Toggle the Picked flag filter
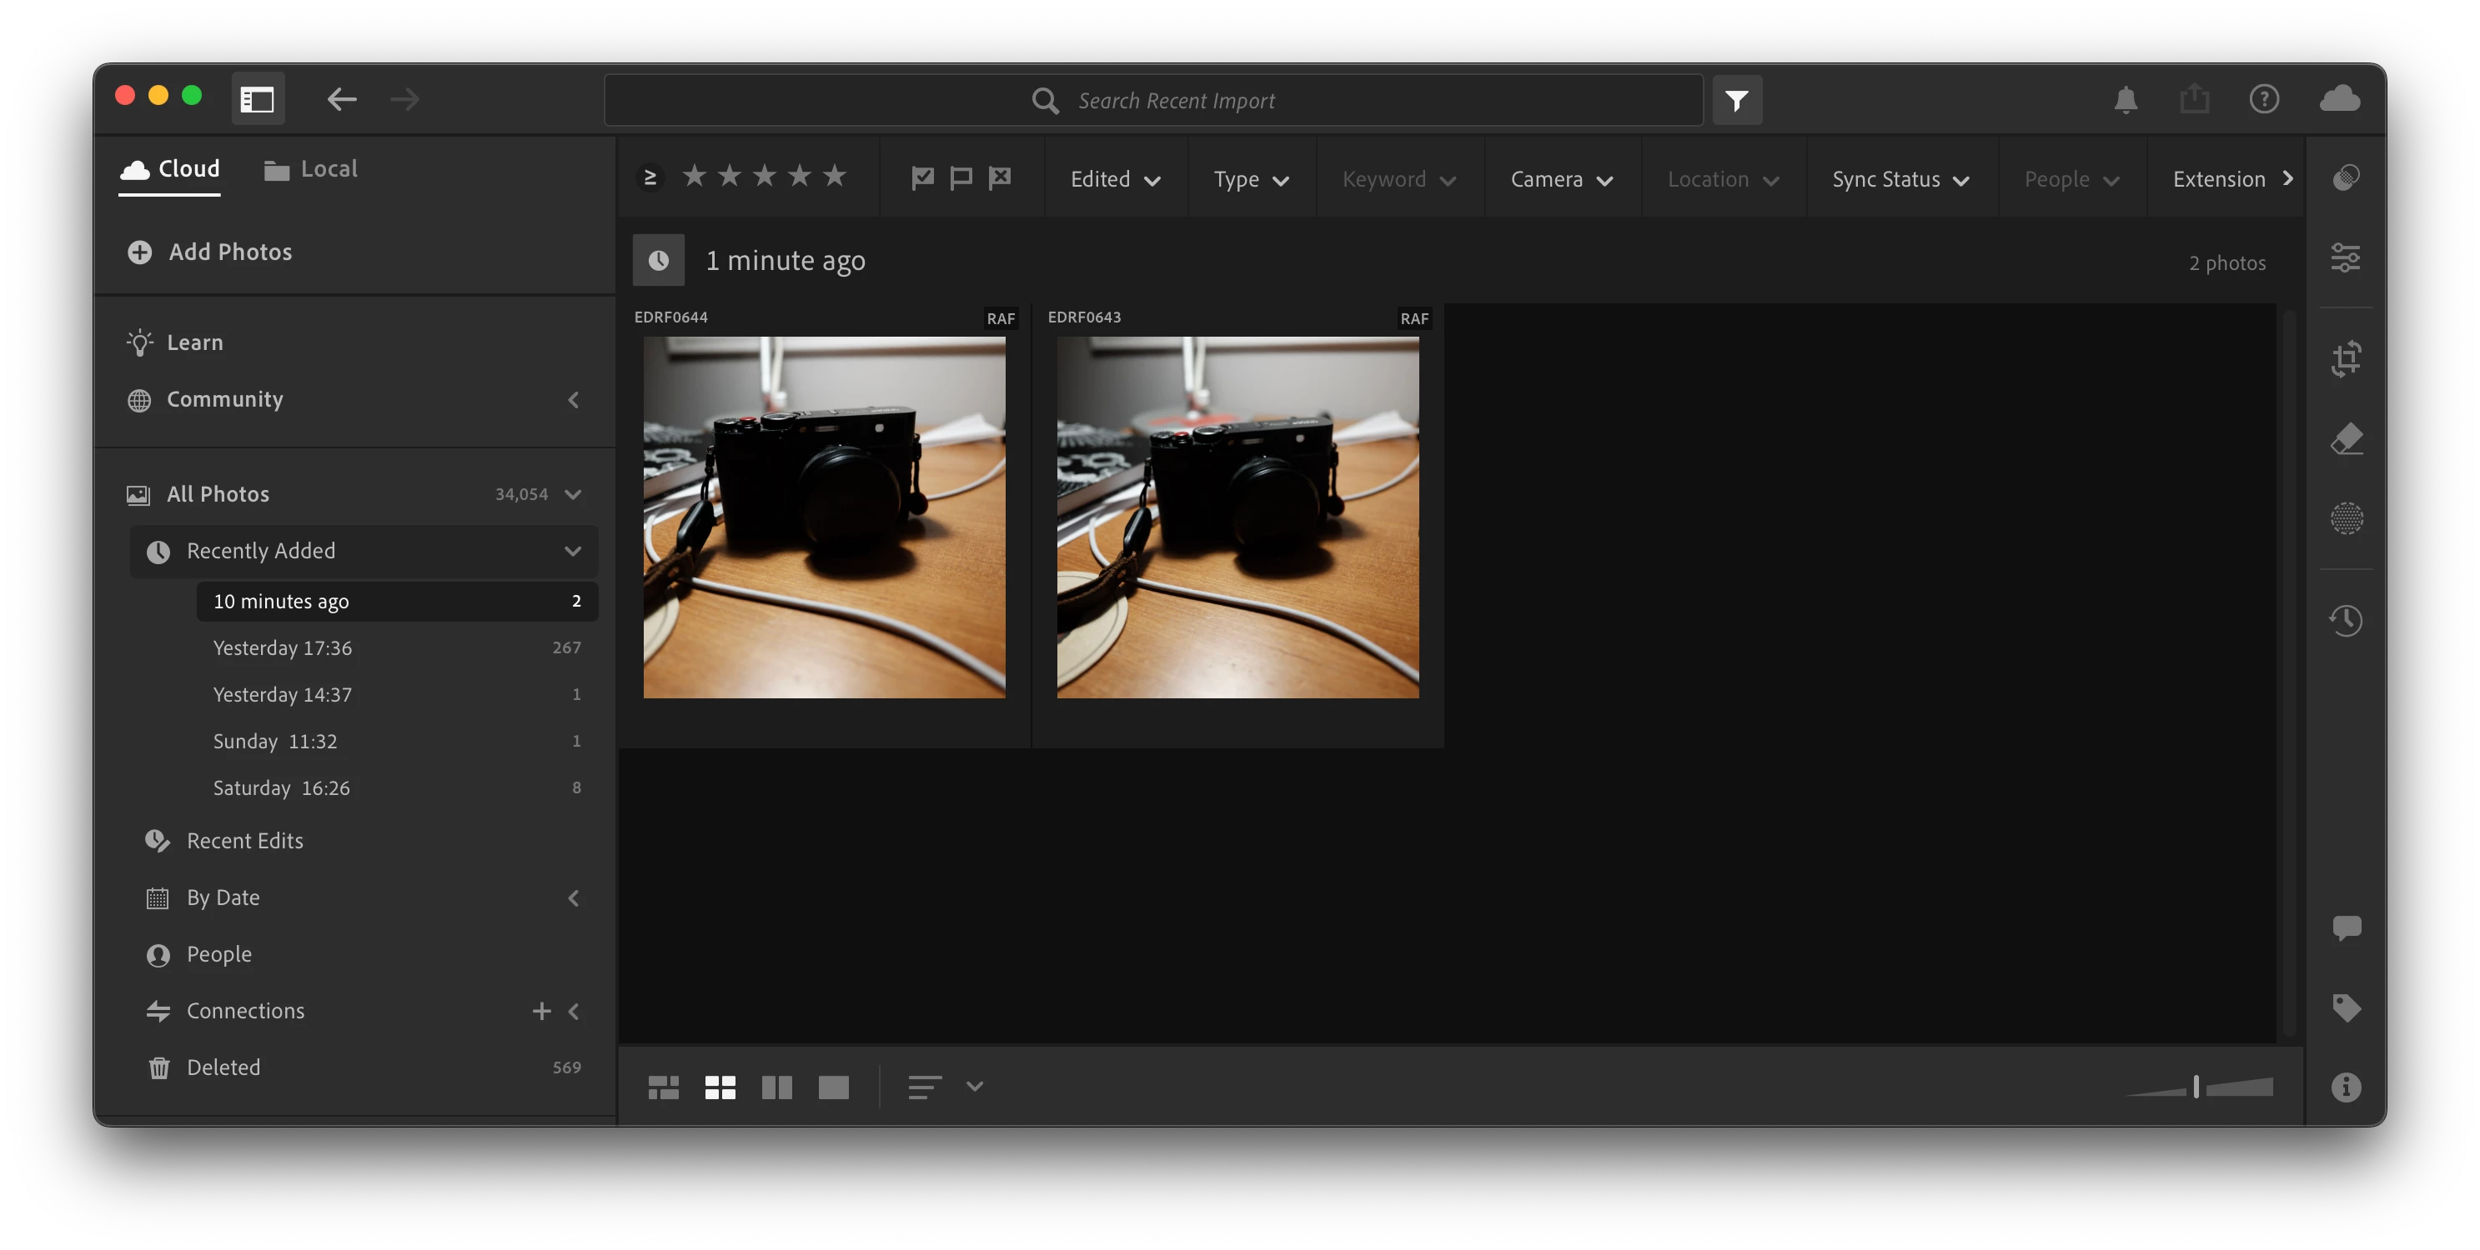The height and width of the screenshot is (1250, 2480). 922,178
